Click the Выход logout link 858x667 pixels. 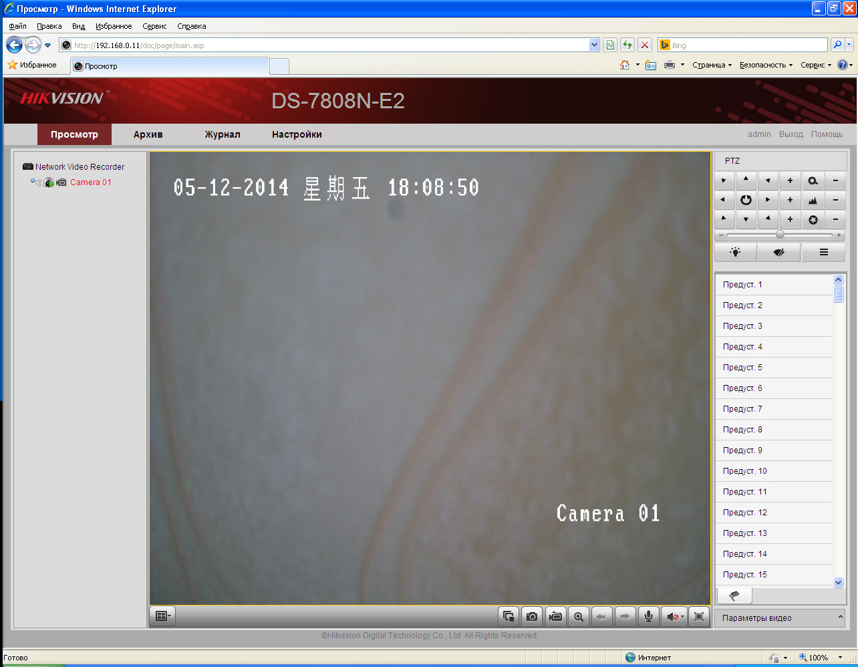click(791, 134)
